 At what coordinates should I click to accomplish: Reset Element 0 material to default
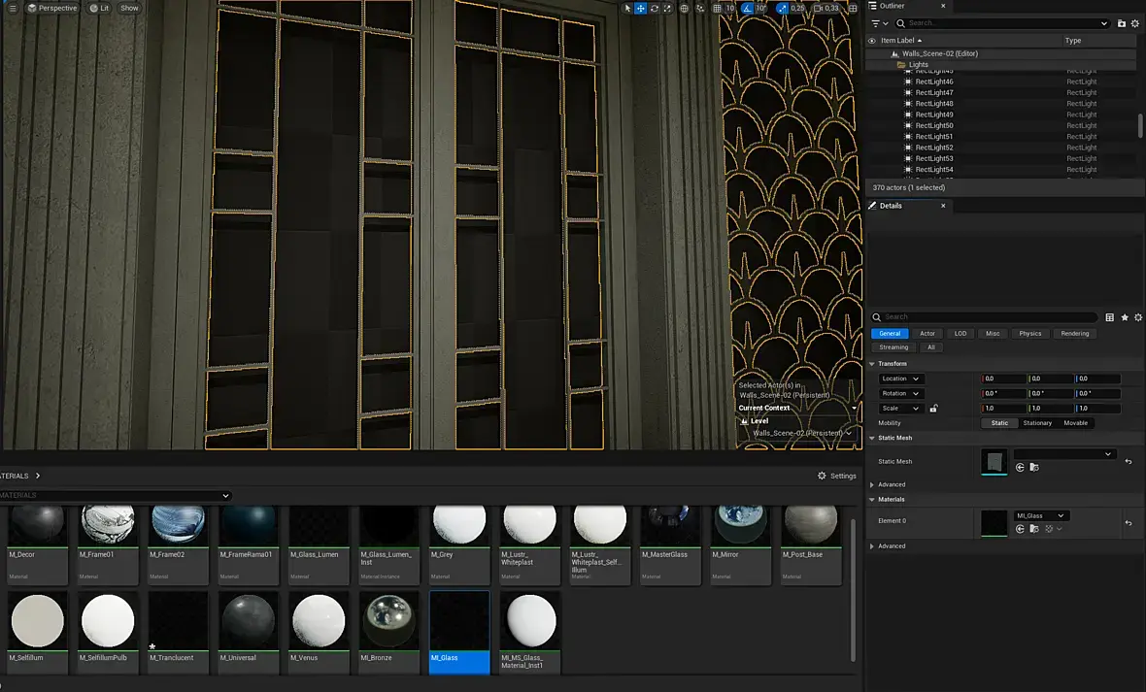[1129, 523]
